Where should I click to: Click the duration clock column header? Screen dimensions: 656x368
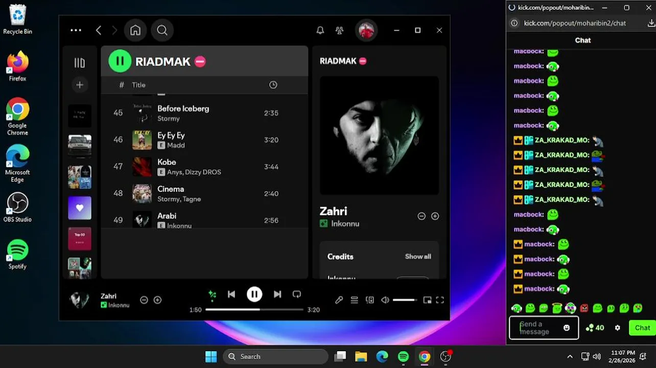pos(273,85)
